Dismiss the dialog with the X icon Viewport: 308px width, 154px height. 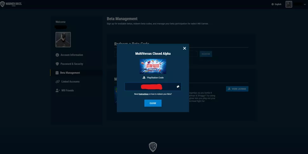click(x=184, y=48)
